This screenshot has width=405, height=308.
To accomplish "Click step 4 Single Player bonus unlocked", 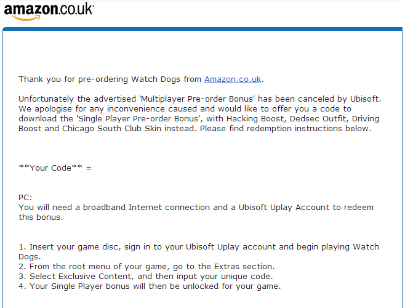I will pos(150,286).
